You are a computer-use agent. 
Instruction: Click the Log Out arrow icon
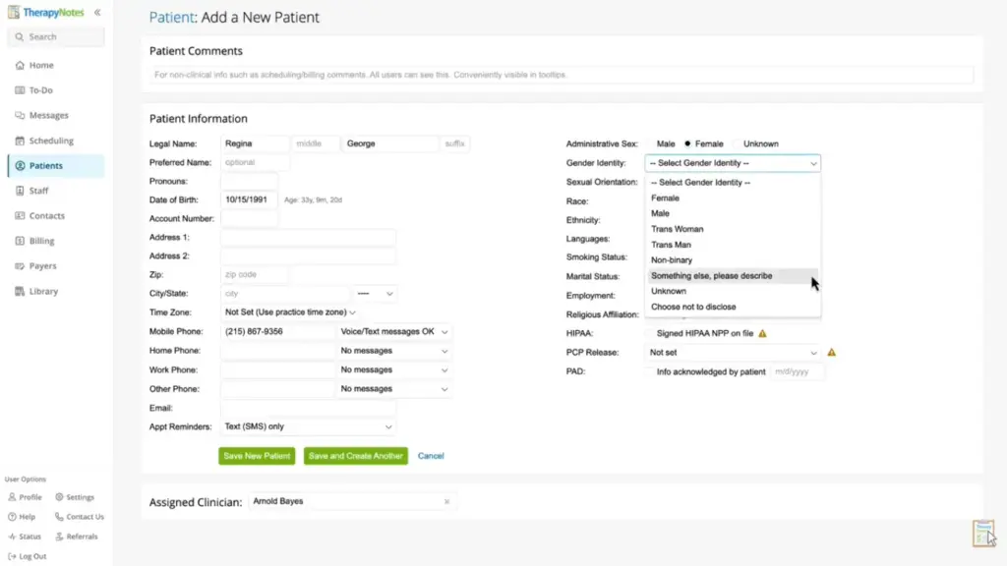[x=12, y=556]
